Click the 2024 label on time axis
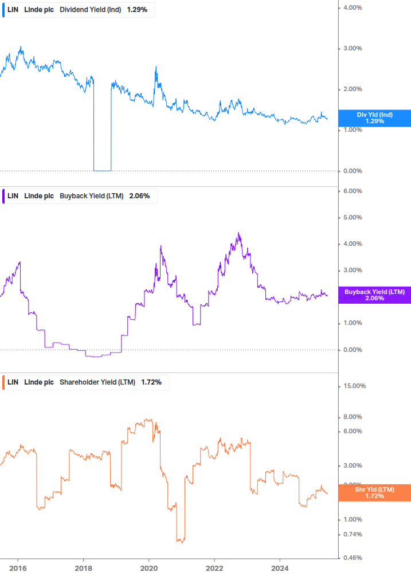 click(280, 569)
